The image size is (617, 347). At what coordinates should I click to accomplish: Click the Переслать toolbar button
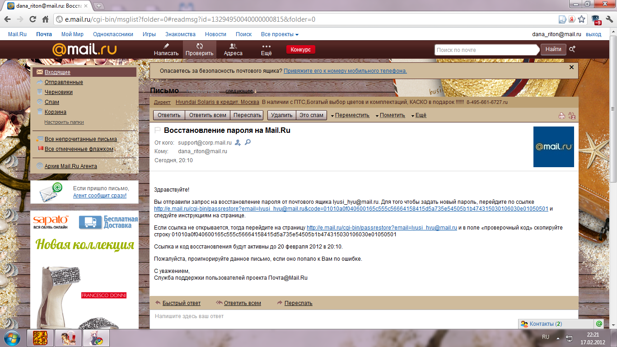[248, 115]
